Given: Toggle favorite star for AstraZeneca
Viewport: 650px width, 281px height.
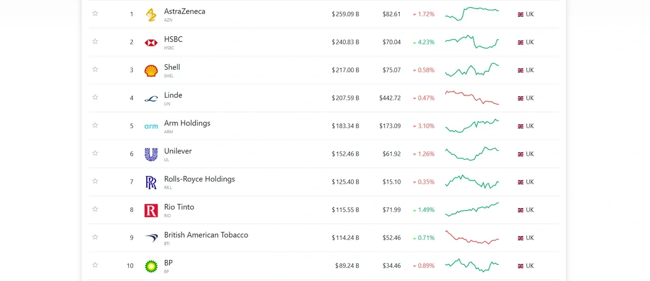Looking at the screenshot, I should pyautogui.click(x=95, y=14).
